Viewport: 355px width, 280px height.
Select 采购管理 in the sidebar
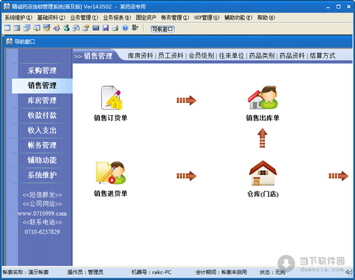click(42, 71)
